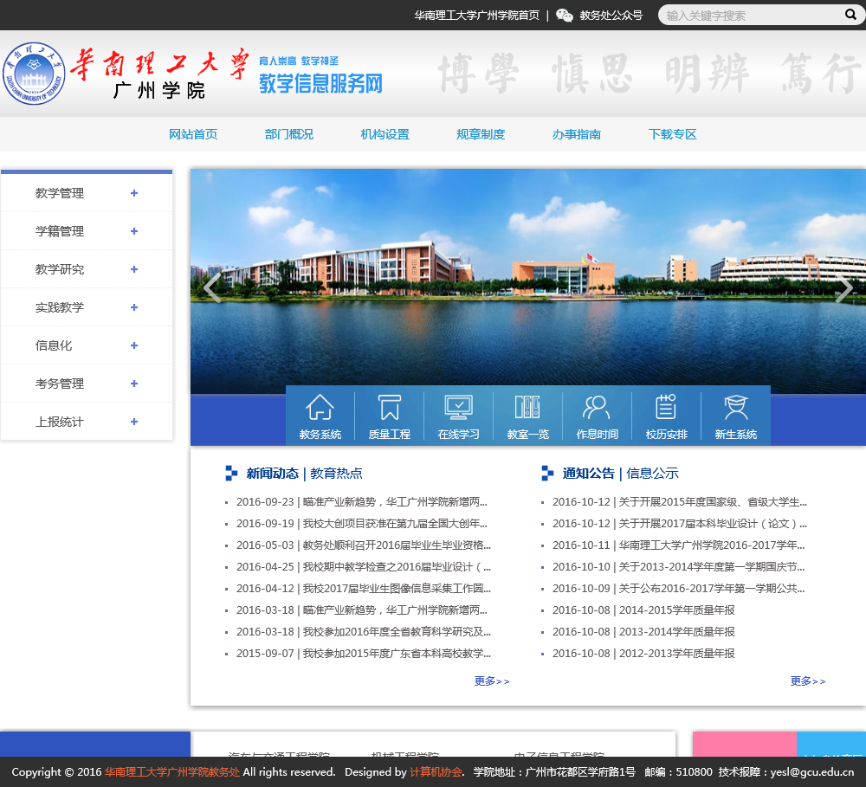Expand the 考务管理 sidebar item
The width and height of the screenshot is (866, 787).
(133, 384)
